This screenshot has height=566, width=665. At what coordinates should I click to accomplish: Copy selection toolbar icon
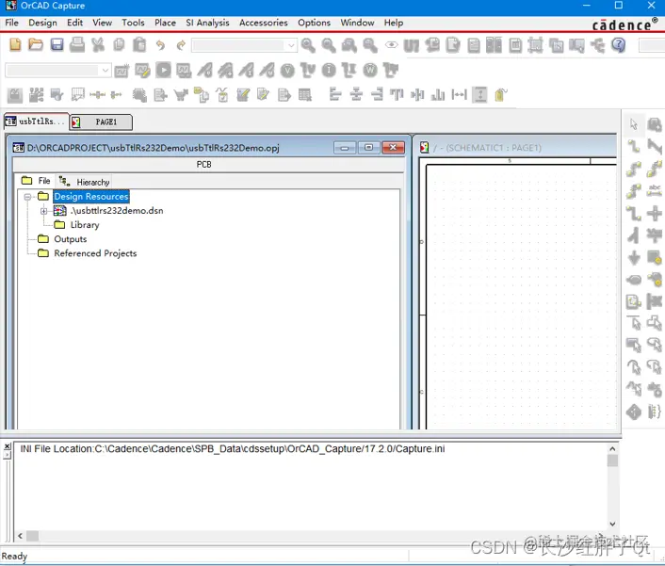click(x=120, y=44)
